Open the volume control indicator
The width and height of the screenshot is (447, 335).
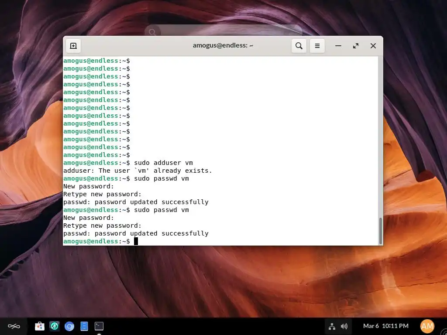tap(344, 326)
